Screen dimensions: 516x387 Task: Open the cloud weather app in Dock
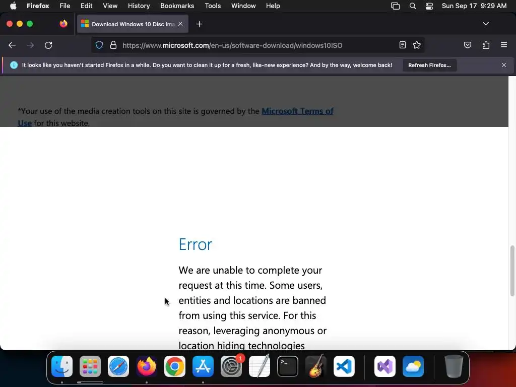(x=413, y=366)
